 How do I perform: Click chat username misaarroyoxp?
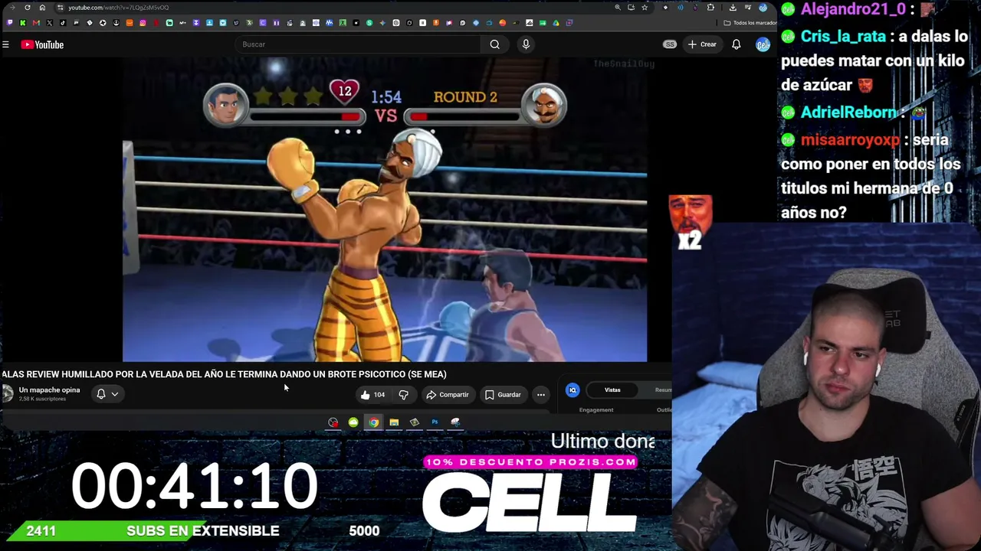(x=850, y=140)
